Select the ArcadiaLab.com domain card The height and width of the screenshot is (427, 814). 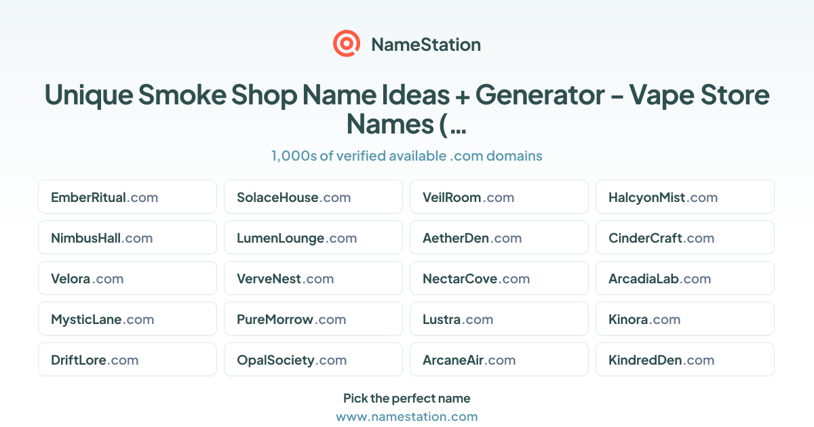[685, 279]
